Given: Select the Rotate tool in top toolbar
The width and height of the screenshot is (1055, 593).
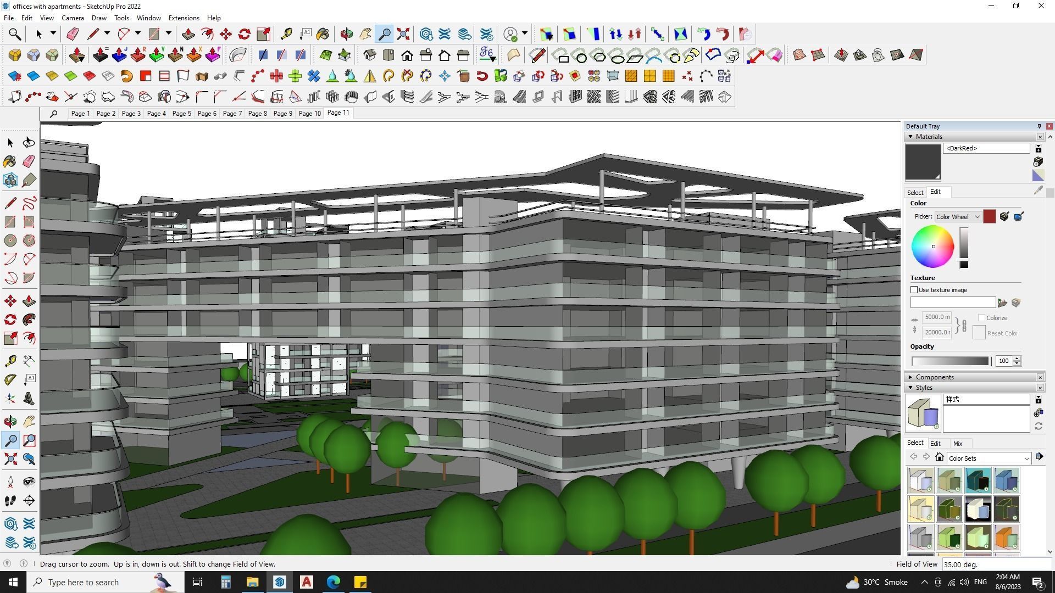Looking at the screenshot, I should coord(245,34).
